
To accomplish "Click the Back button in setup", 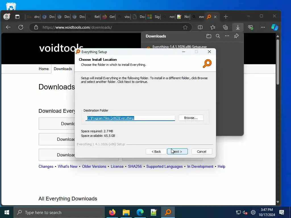I will pyautogui.click(x=156, y=152).
